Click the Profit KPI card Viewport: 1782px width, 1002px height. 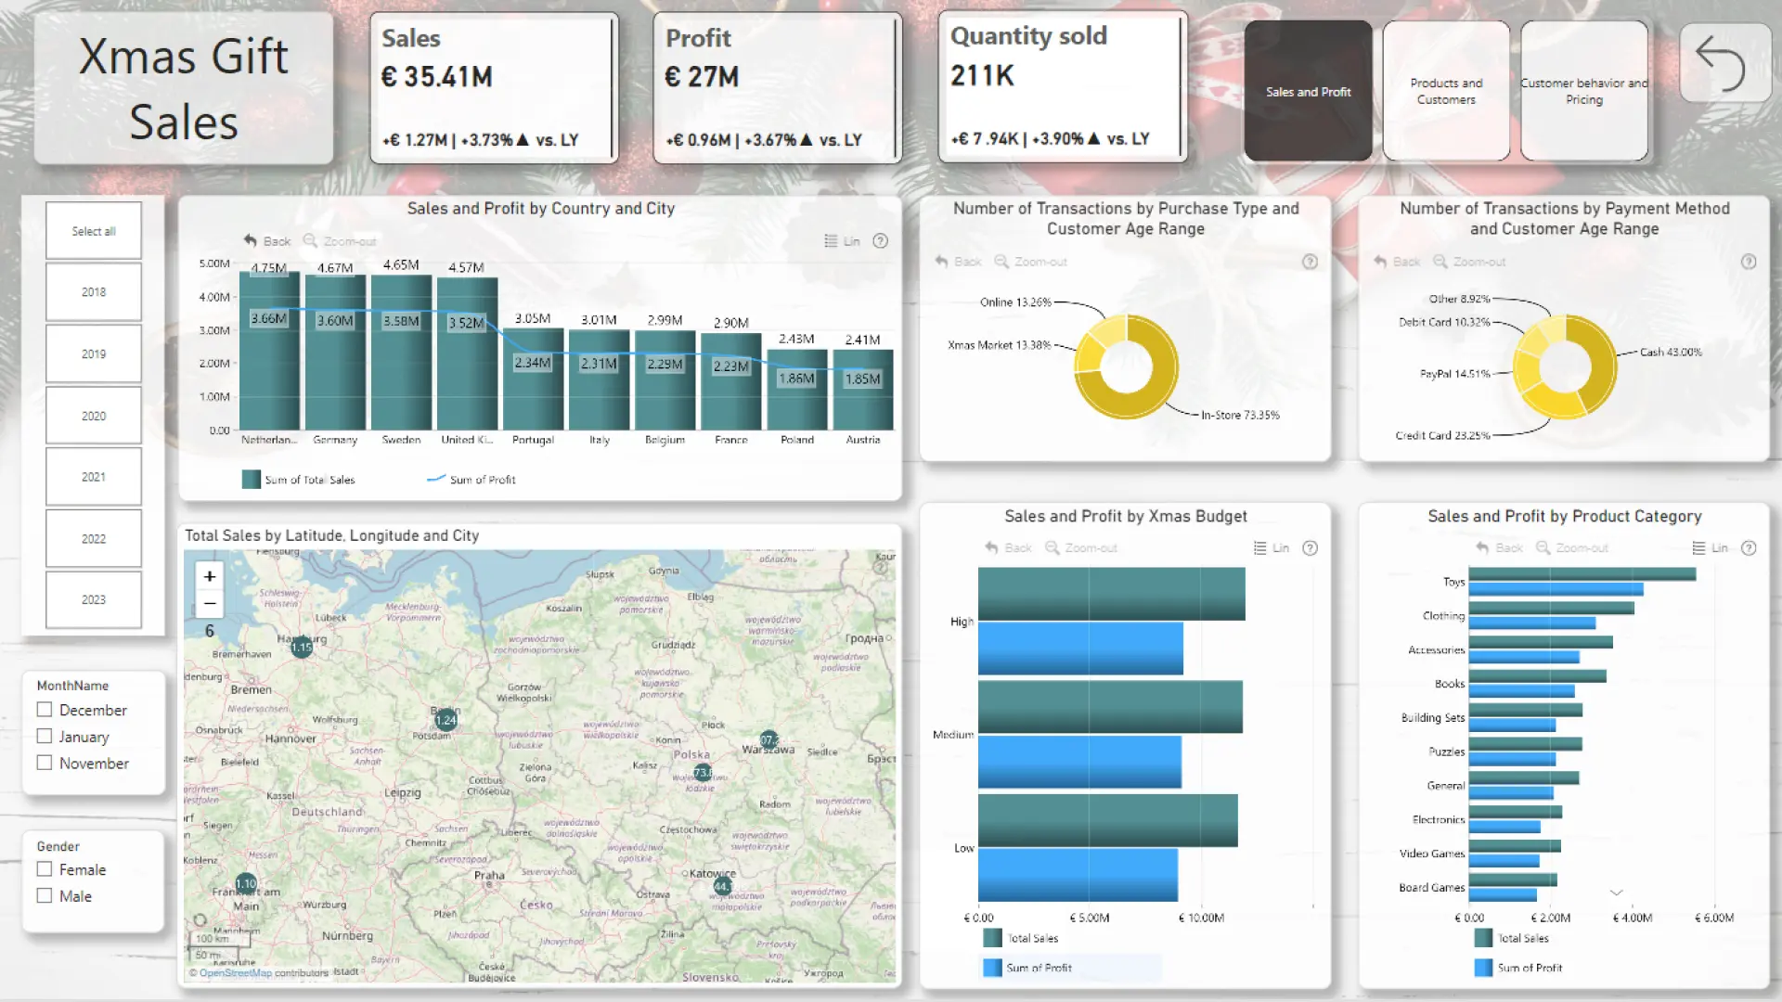coord(778,88)
